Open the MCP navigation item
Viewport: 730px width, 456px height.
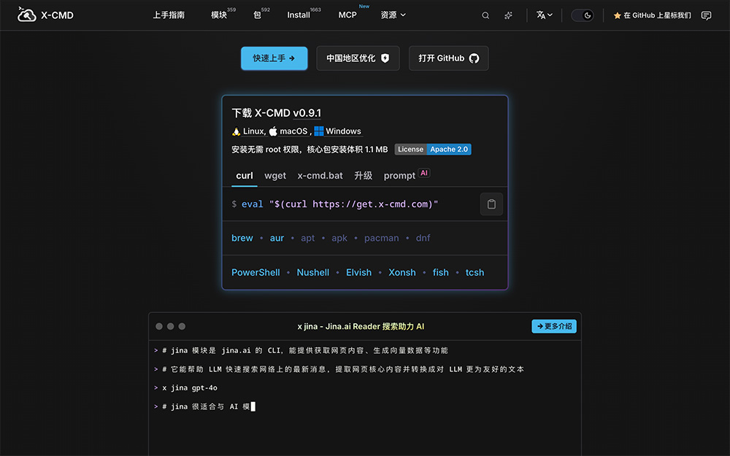tap(347, 15)
